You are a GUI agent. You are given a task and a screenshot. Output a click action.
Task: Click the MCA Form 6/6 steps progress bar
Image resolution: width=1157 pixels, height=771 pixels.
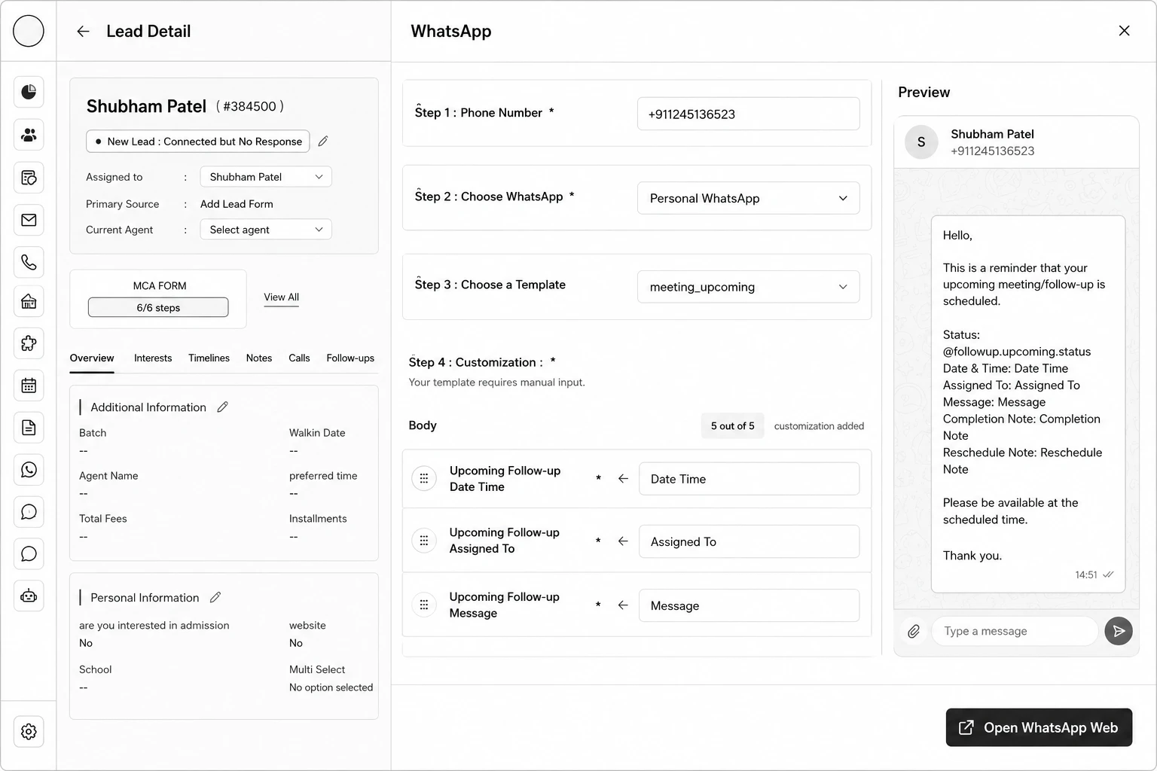coord(158,307)
